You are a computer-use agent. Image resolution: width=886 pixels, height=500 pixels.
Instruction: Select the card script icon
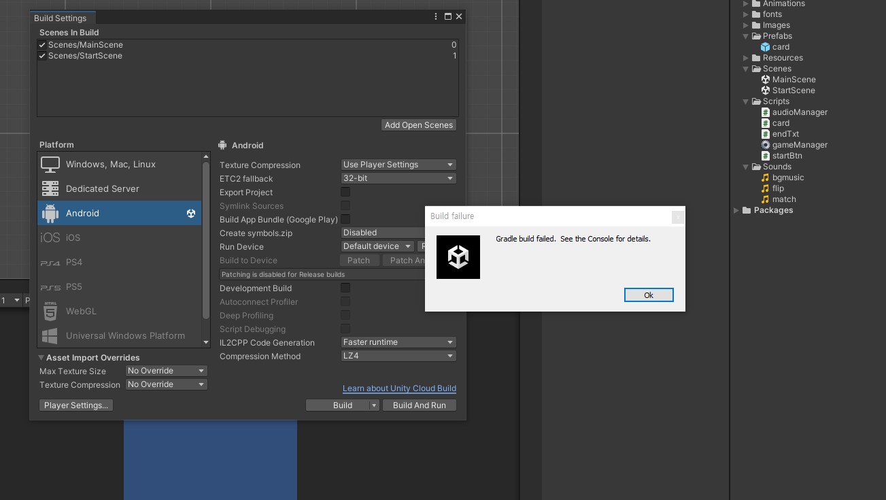coord(766,123)
